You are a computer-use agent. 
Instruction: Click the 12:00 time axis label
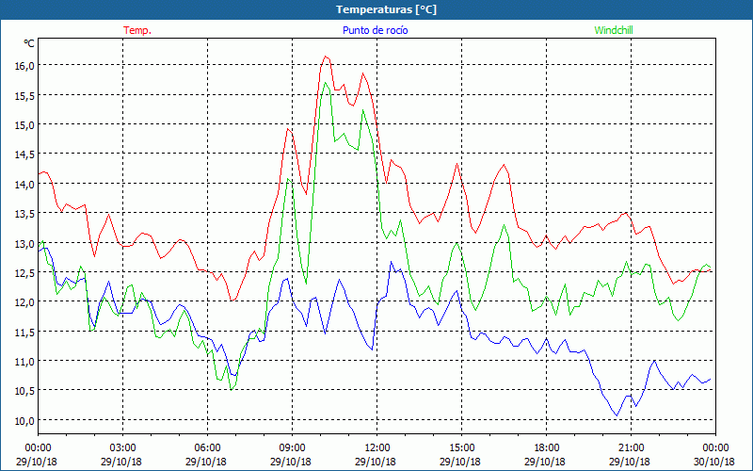[x=377, y=448]
